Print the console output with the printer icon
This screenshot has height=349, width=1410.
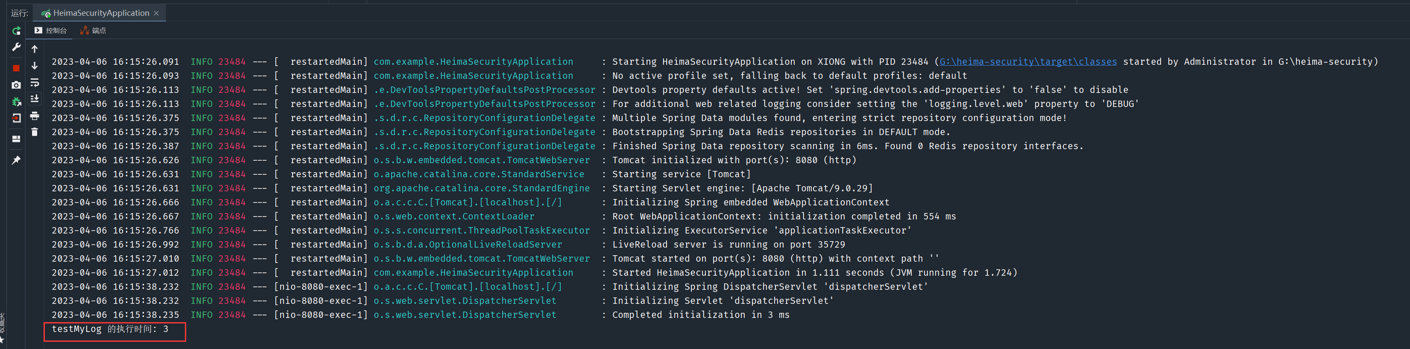click(35, 116)
